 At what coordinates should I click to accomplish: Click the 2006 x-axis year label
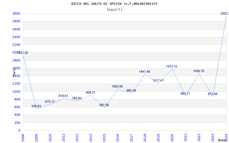coord(23,138)
